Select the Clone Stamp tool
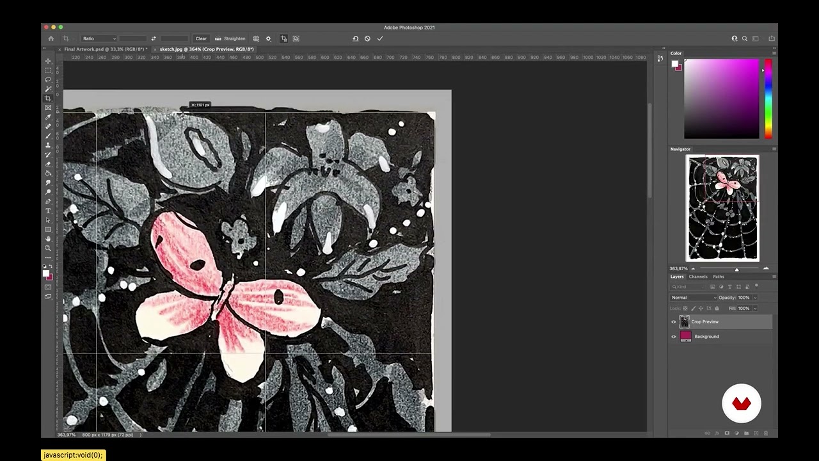Screen dimensions: 819x461 (48, 145)
